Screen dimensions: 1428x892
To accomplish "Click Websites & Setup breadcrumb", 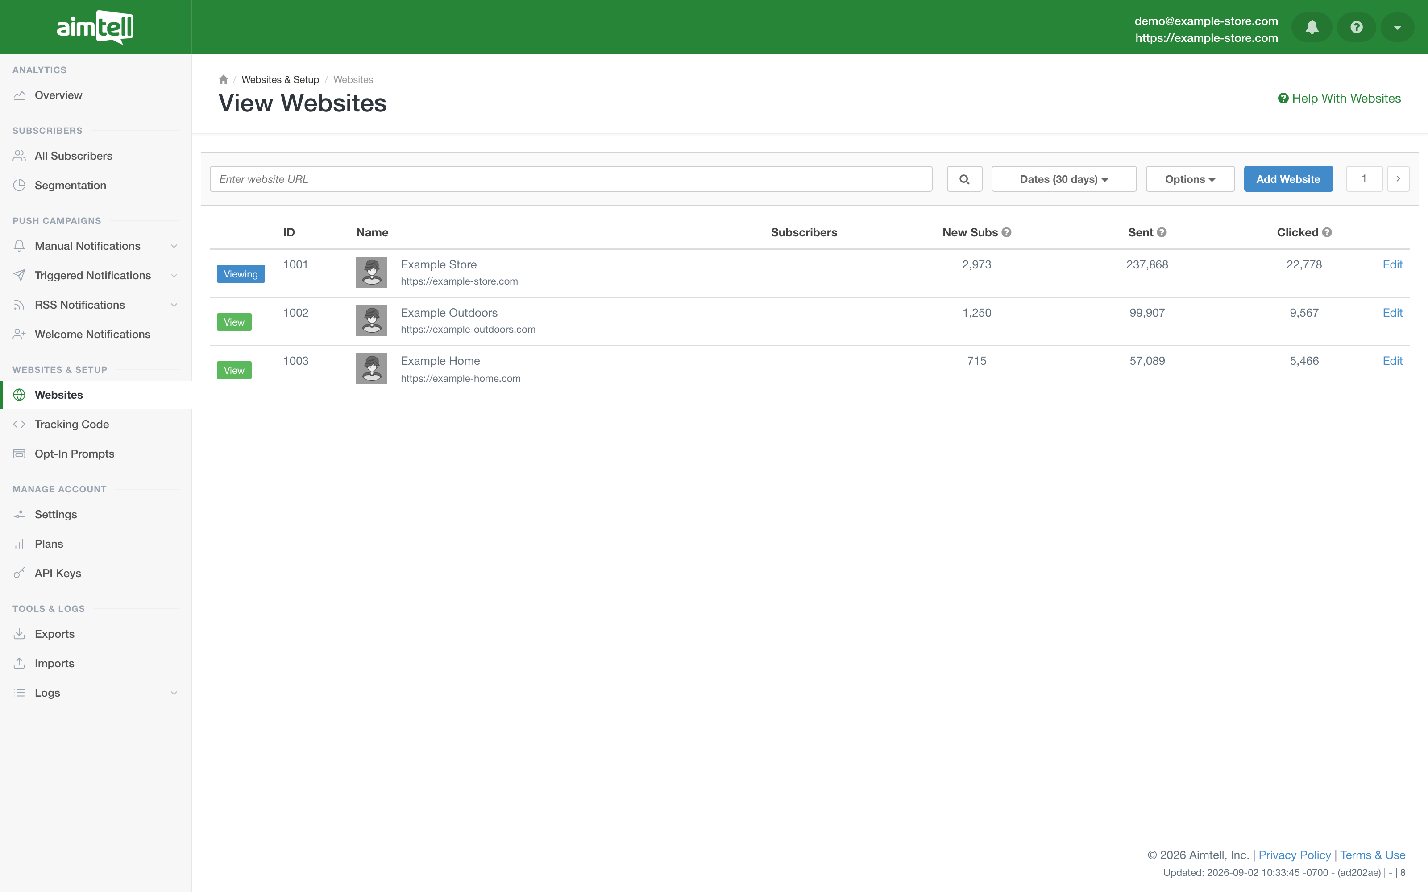I will 280,80.
